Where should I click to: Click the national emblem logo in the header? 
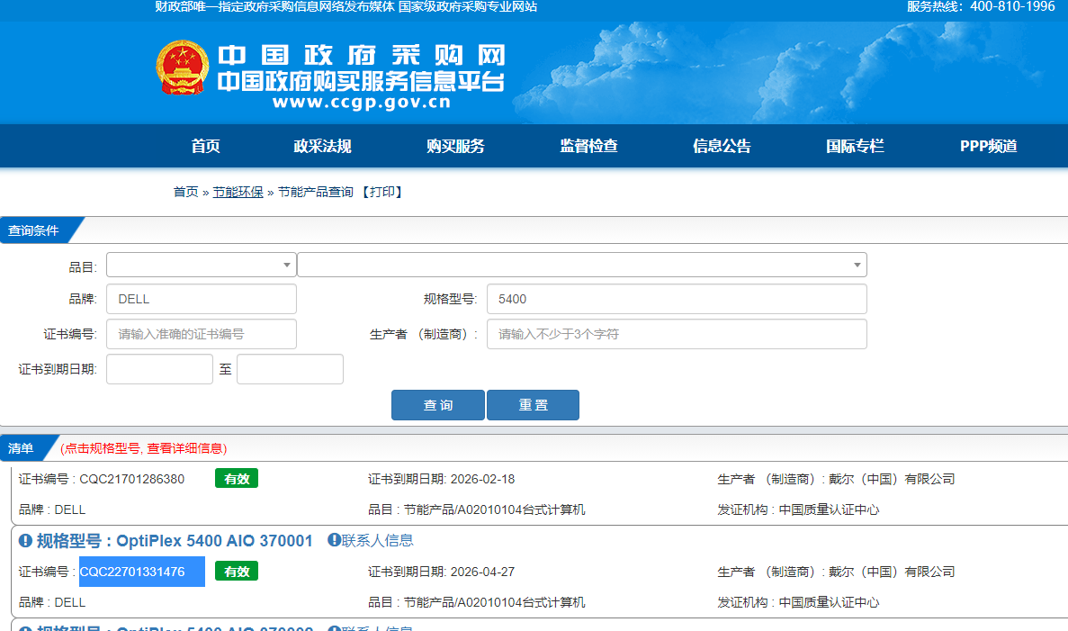click(182, 68)
